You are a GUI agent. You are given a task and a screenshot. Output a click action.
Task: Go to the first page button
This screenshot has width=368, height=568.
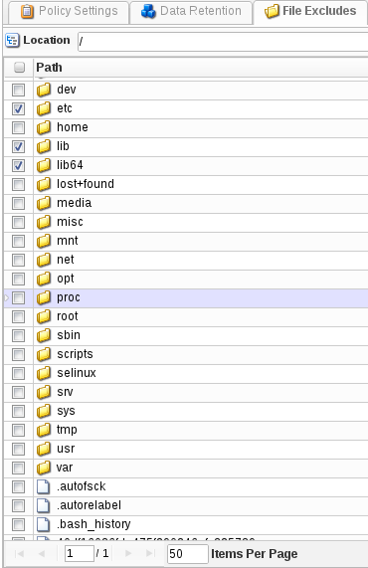tap(19, 554)
